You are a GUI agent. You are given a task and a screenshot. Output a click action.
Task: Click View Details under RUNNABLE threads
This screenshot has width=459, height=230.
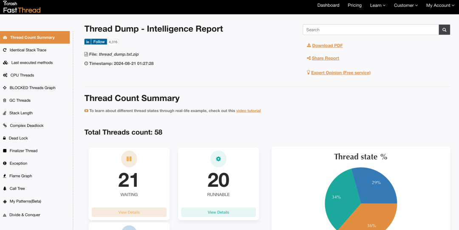pos(218,212)
